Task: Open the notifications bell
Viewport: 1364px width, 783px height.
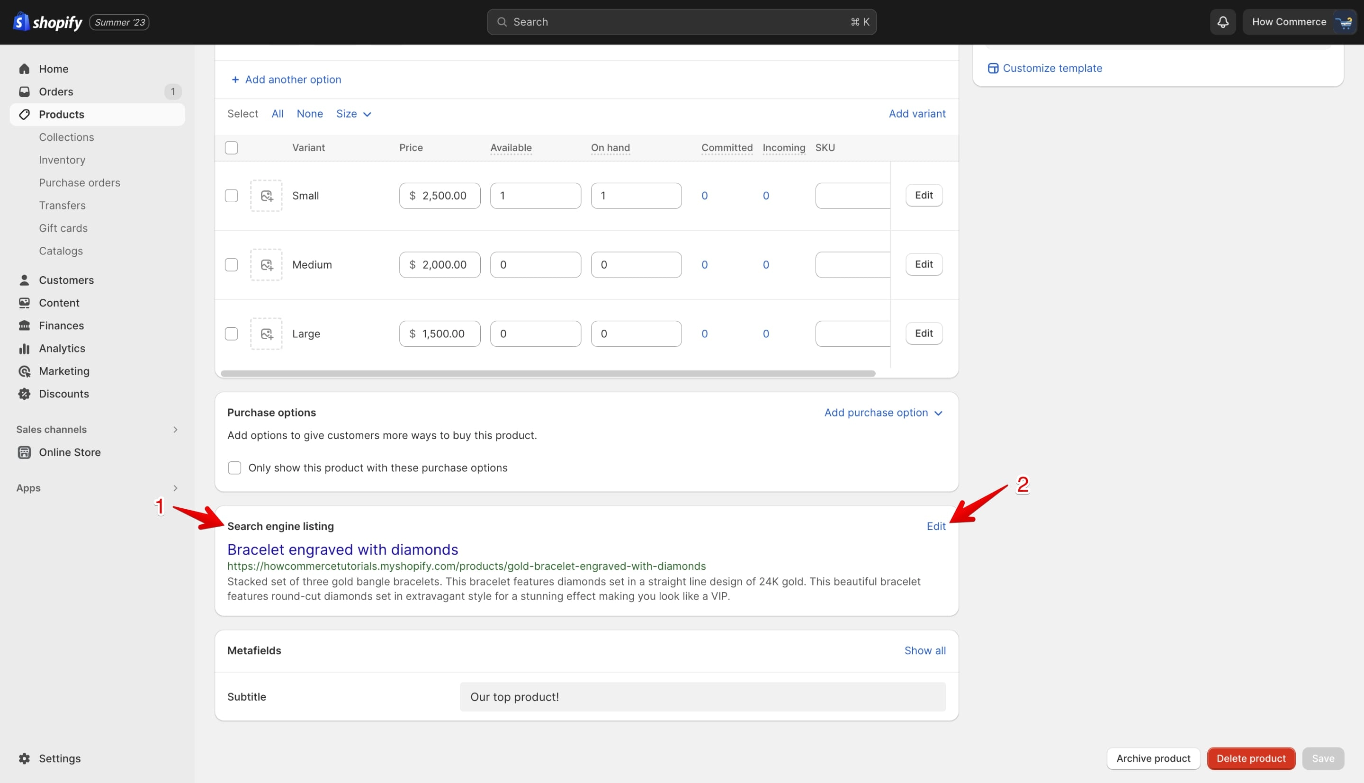Action: (1222, 22)
